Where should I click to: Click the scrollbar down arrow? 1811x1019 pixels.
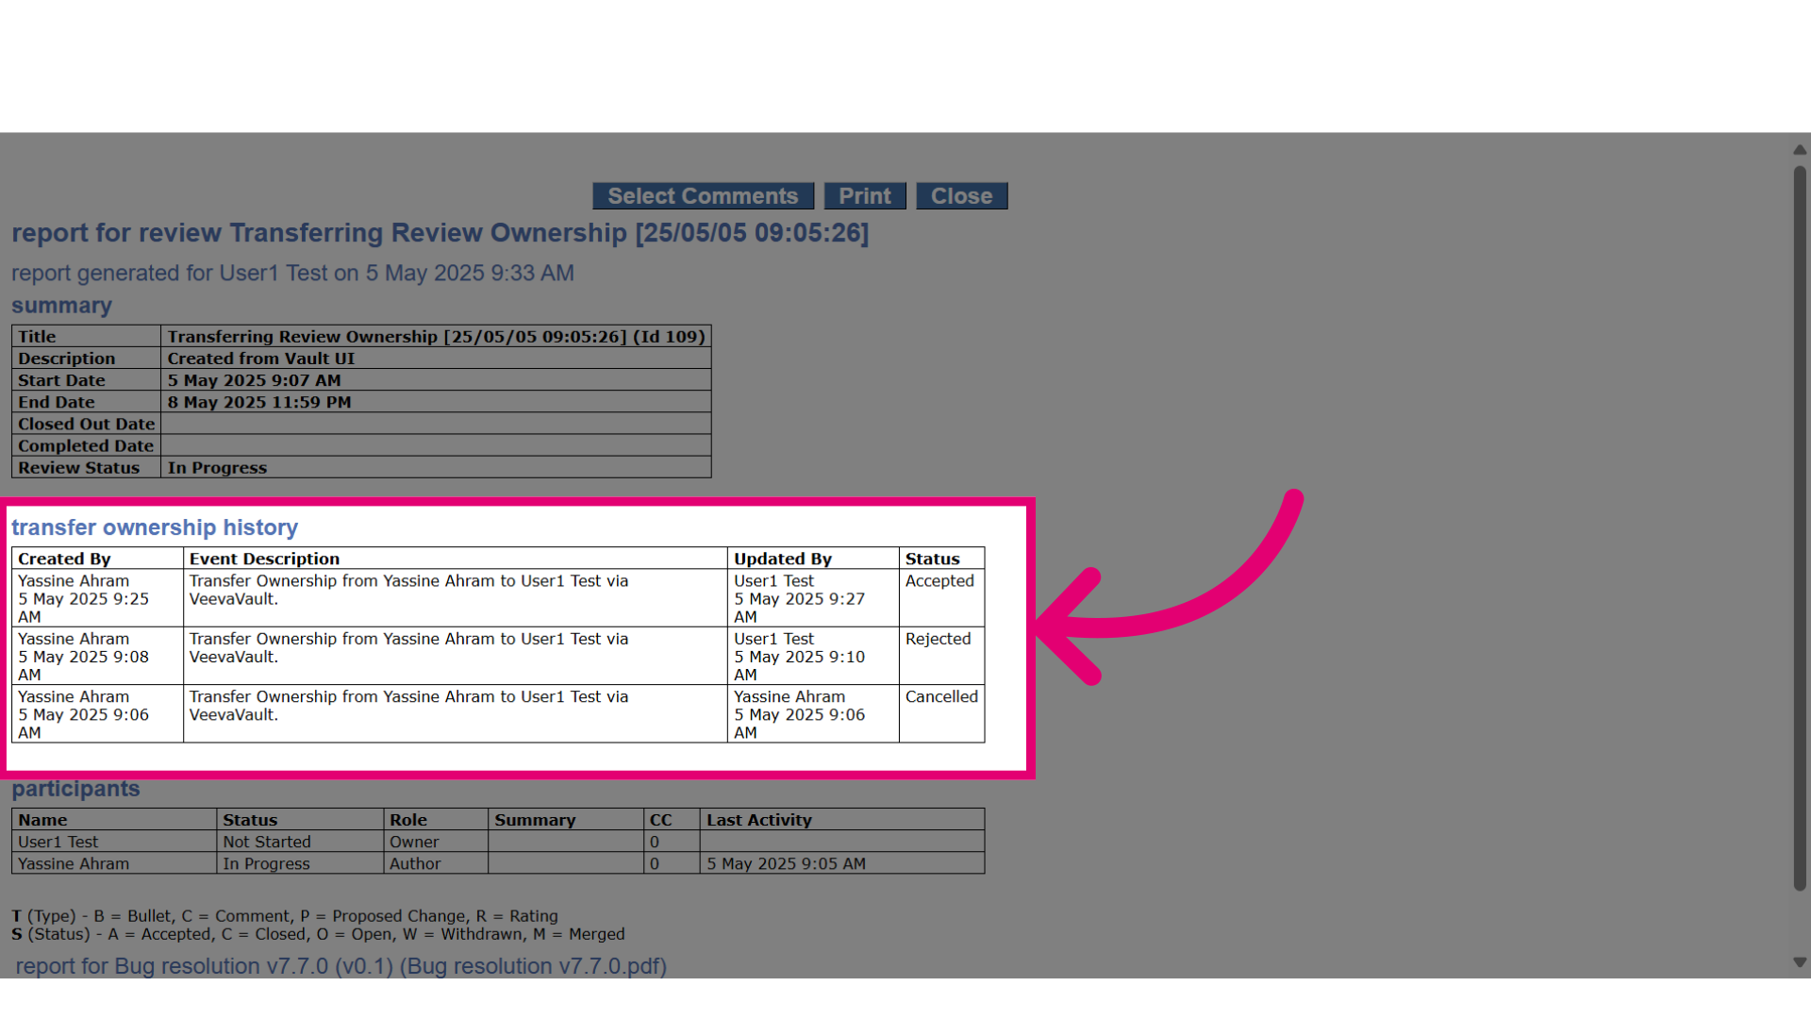(1800, 962)
